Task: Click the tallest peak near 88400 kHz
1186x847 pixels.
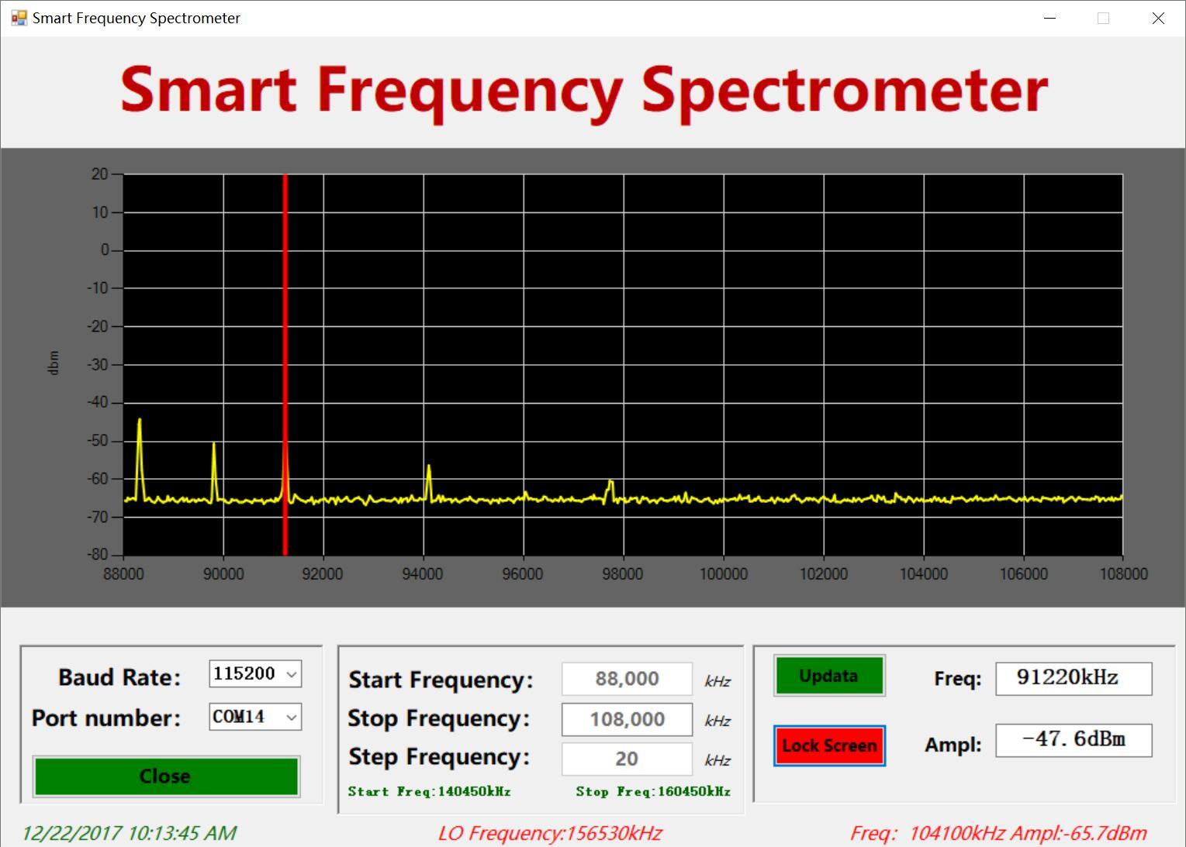Action: (139, 421)
